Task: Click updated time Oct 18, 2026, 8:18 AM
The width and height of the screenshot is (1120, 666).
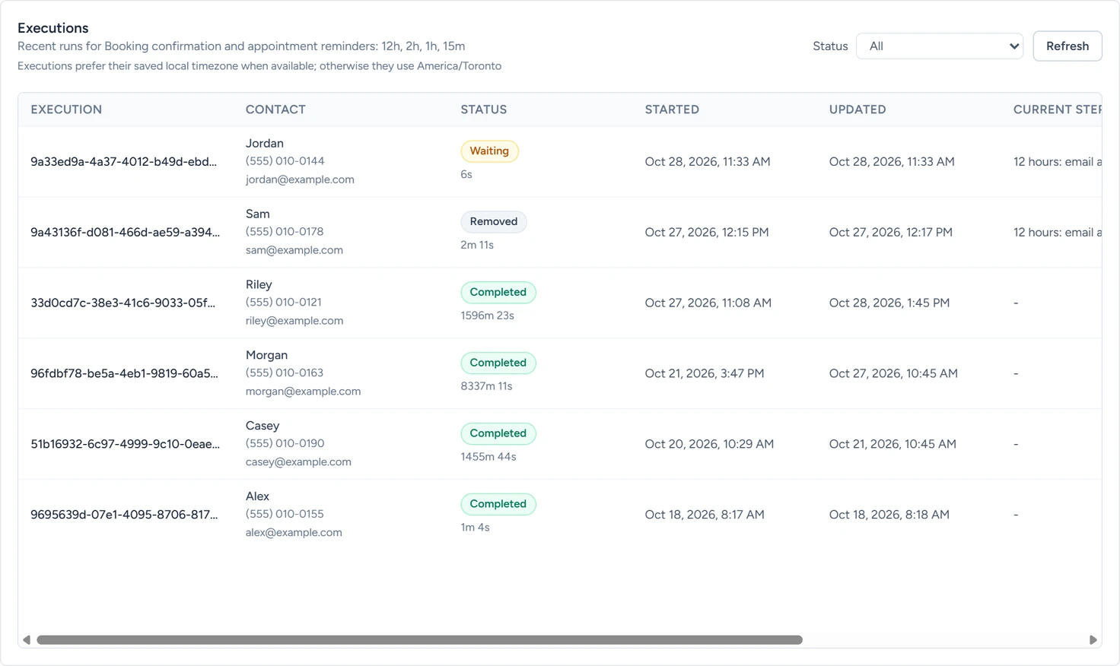Action: tap(889, 515)
